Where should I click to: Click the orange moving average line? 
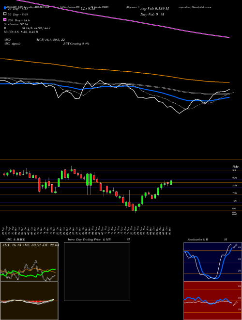[x=114, y=70]
